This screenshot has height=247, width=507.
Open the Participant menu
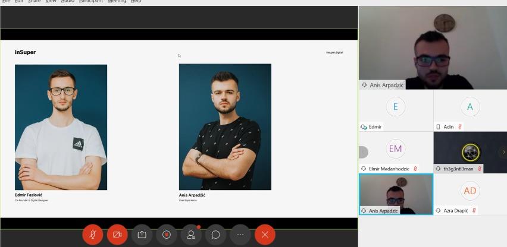(x=90, y=2)
